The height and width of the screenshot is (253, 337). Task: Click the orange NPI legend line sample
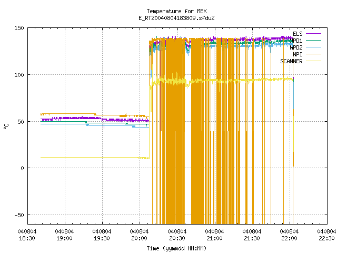[x=313, y=54]
